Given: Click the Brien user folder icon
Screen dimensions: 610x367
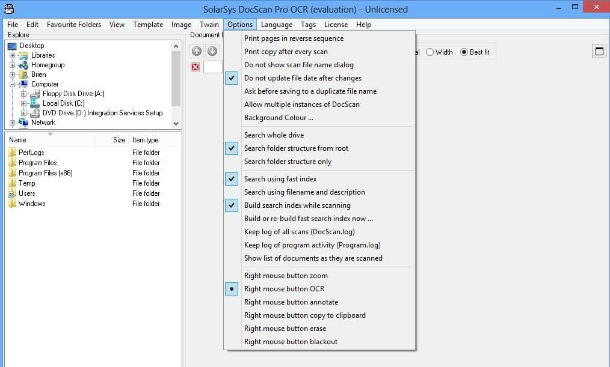Looking at the screenshot, I should click(23, 74).
